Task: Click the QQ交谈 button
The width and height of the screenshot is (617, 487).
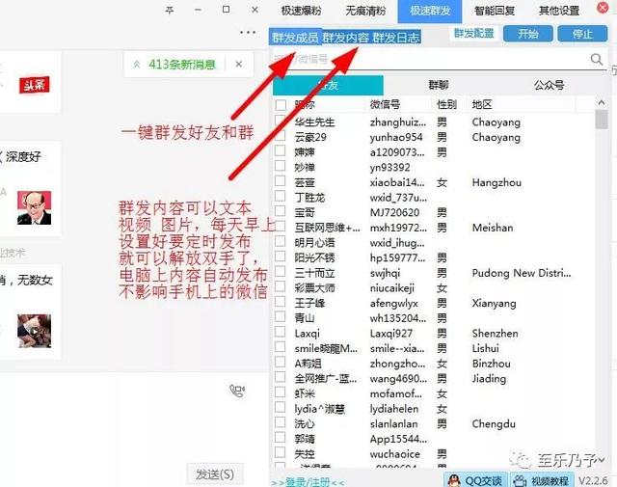Action: (476, 480)
